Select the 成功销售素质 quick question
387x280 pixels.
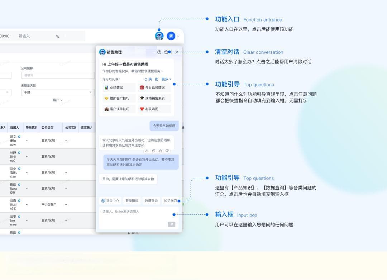(x=154, y=98)
